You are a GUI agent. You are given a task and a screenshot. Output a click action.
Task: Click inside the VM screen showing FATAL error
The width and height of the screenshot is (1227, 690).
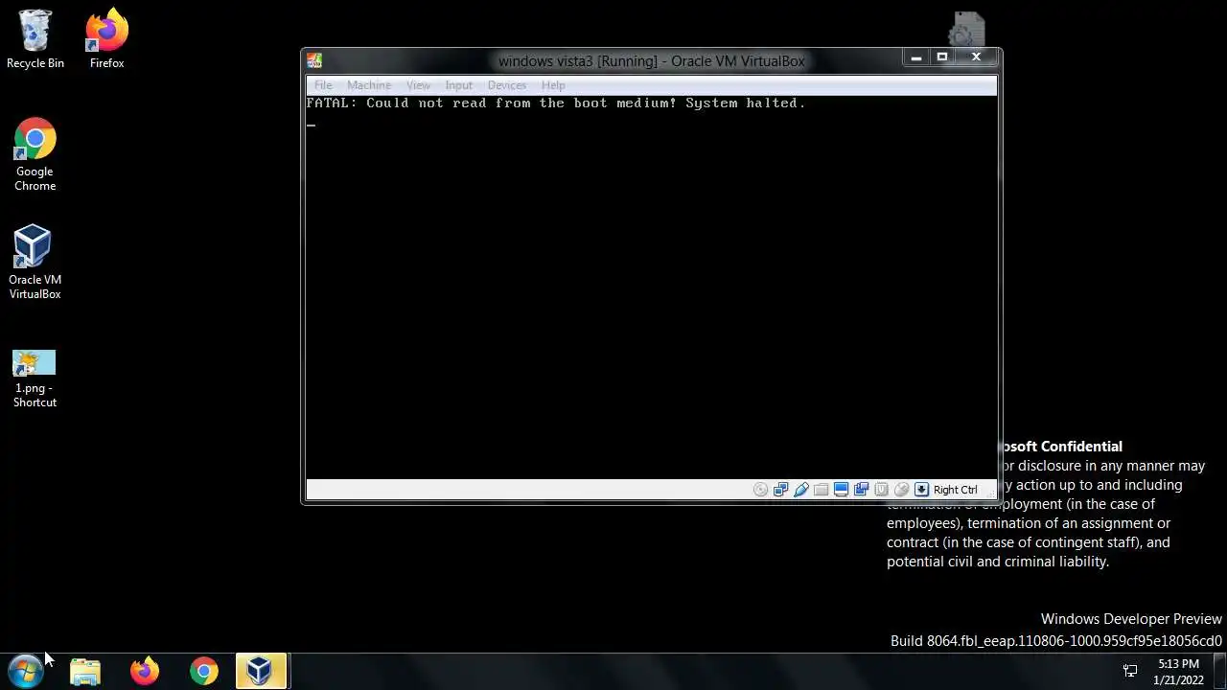[652, 287]
